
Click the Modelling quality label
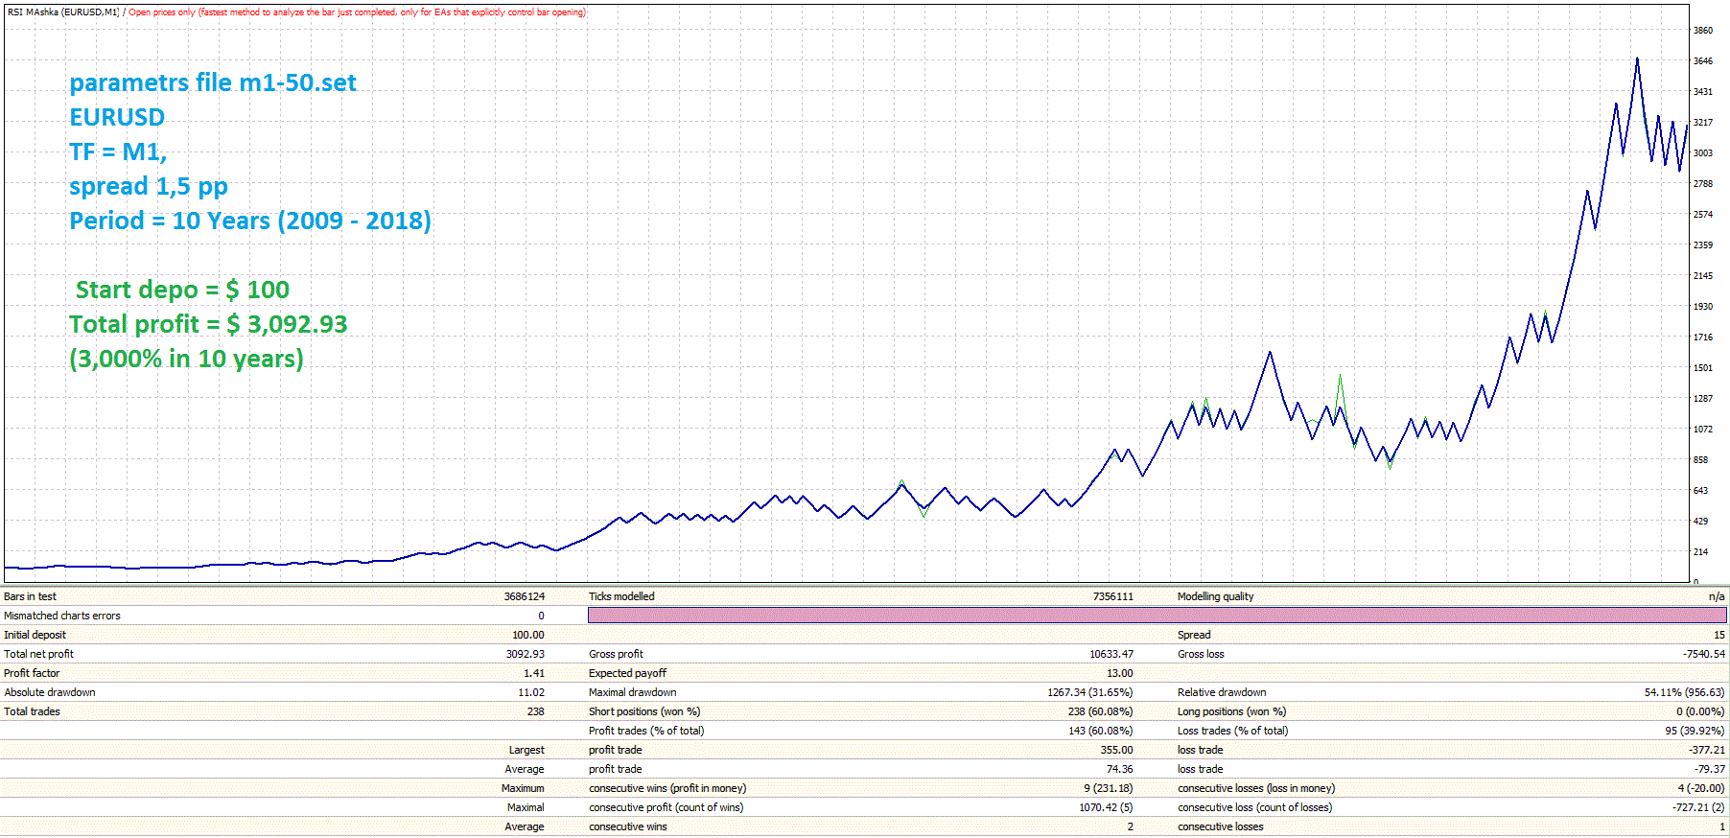click(1215, 596)
